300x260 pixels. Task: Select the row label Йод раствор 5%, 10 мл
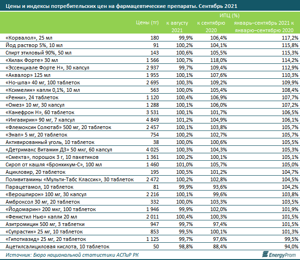[x=34, y=45]
